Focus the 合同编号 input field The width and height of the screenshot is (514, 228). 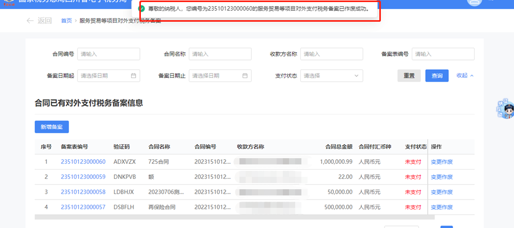point(108,54)
